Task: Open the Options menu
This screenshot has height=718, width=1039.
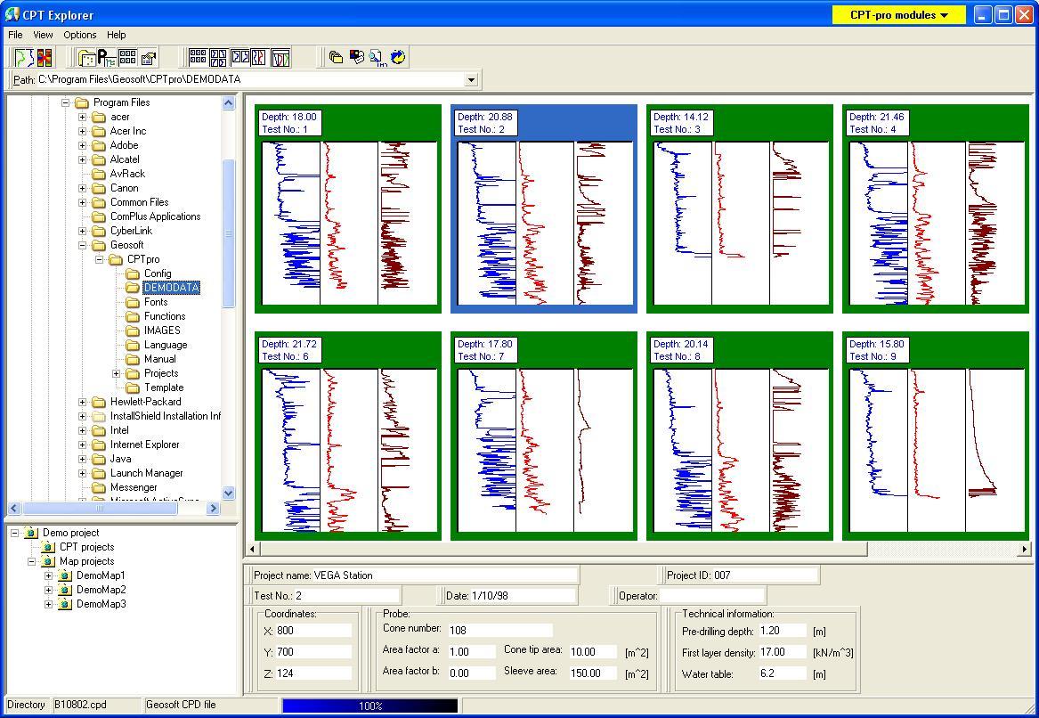Action: [80, 35]
